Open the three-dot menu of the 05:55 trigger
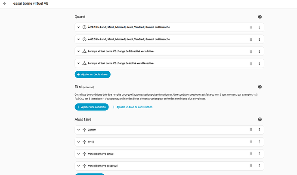The image size is (297, 175). 260,39
